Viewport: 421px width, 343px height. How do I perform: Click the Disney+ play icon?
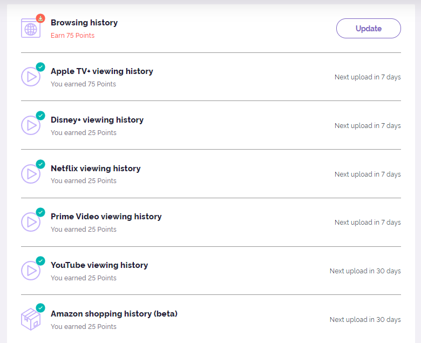(31, 125)
